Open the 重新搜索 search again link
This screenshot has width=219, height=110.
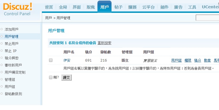point(104,43)
